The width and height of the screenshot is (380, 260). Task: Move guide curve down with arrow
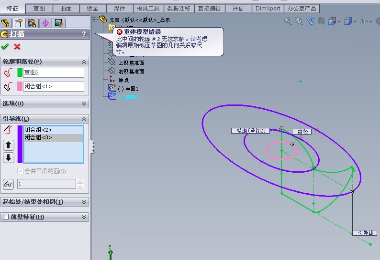pyautogui.click(x=9, y=157)
